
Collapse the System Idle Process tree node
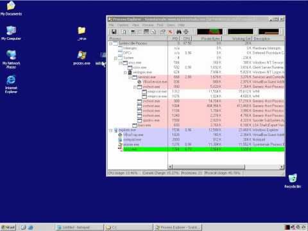pos(110,44)
